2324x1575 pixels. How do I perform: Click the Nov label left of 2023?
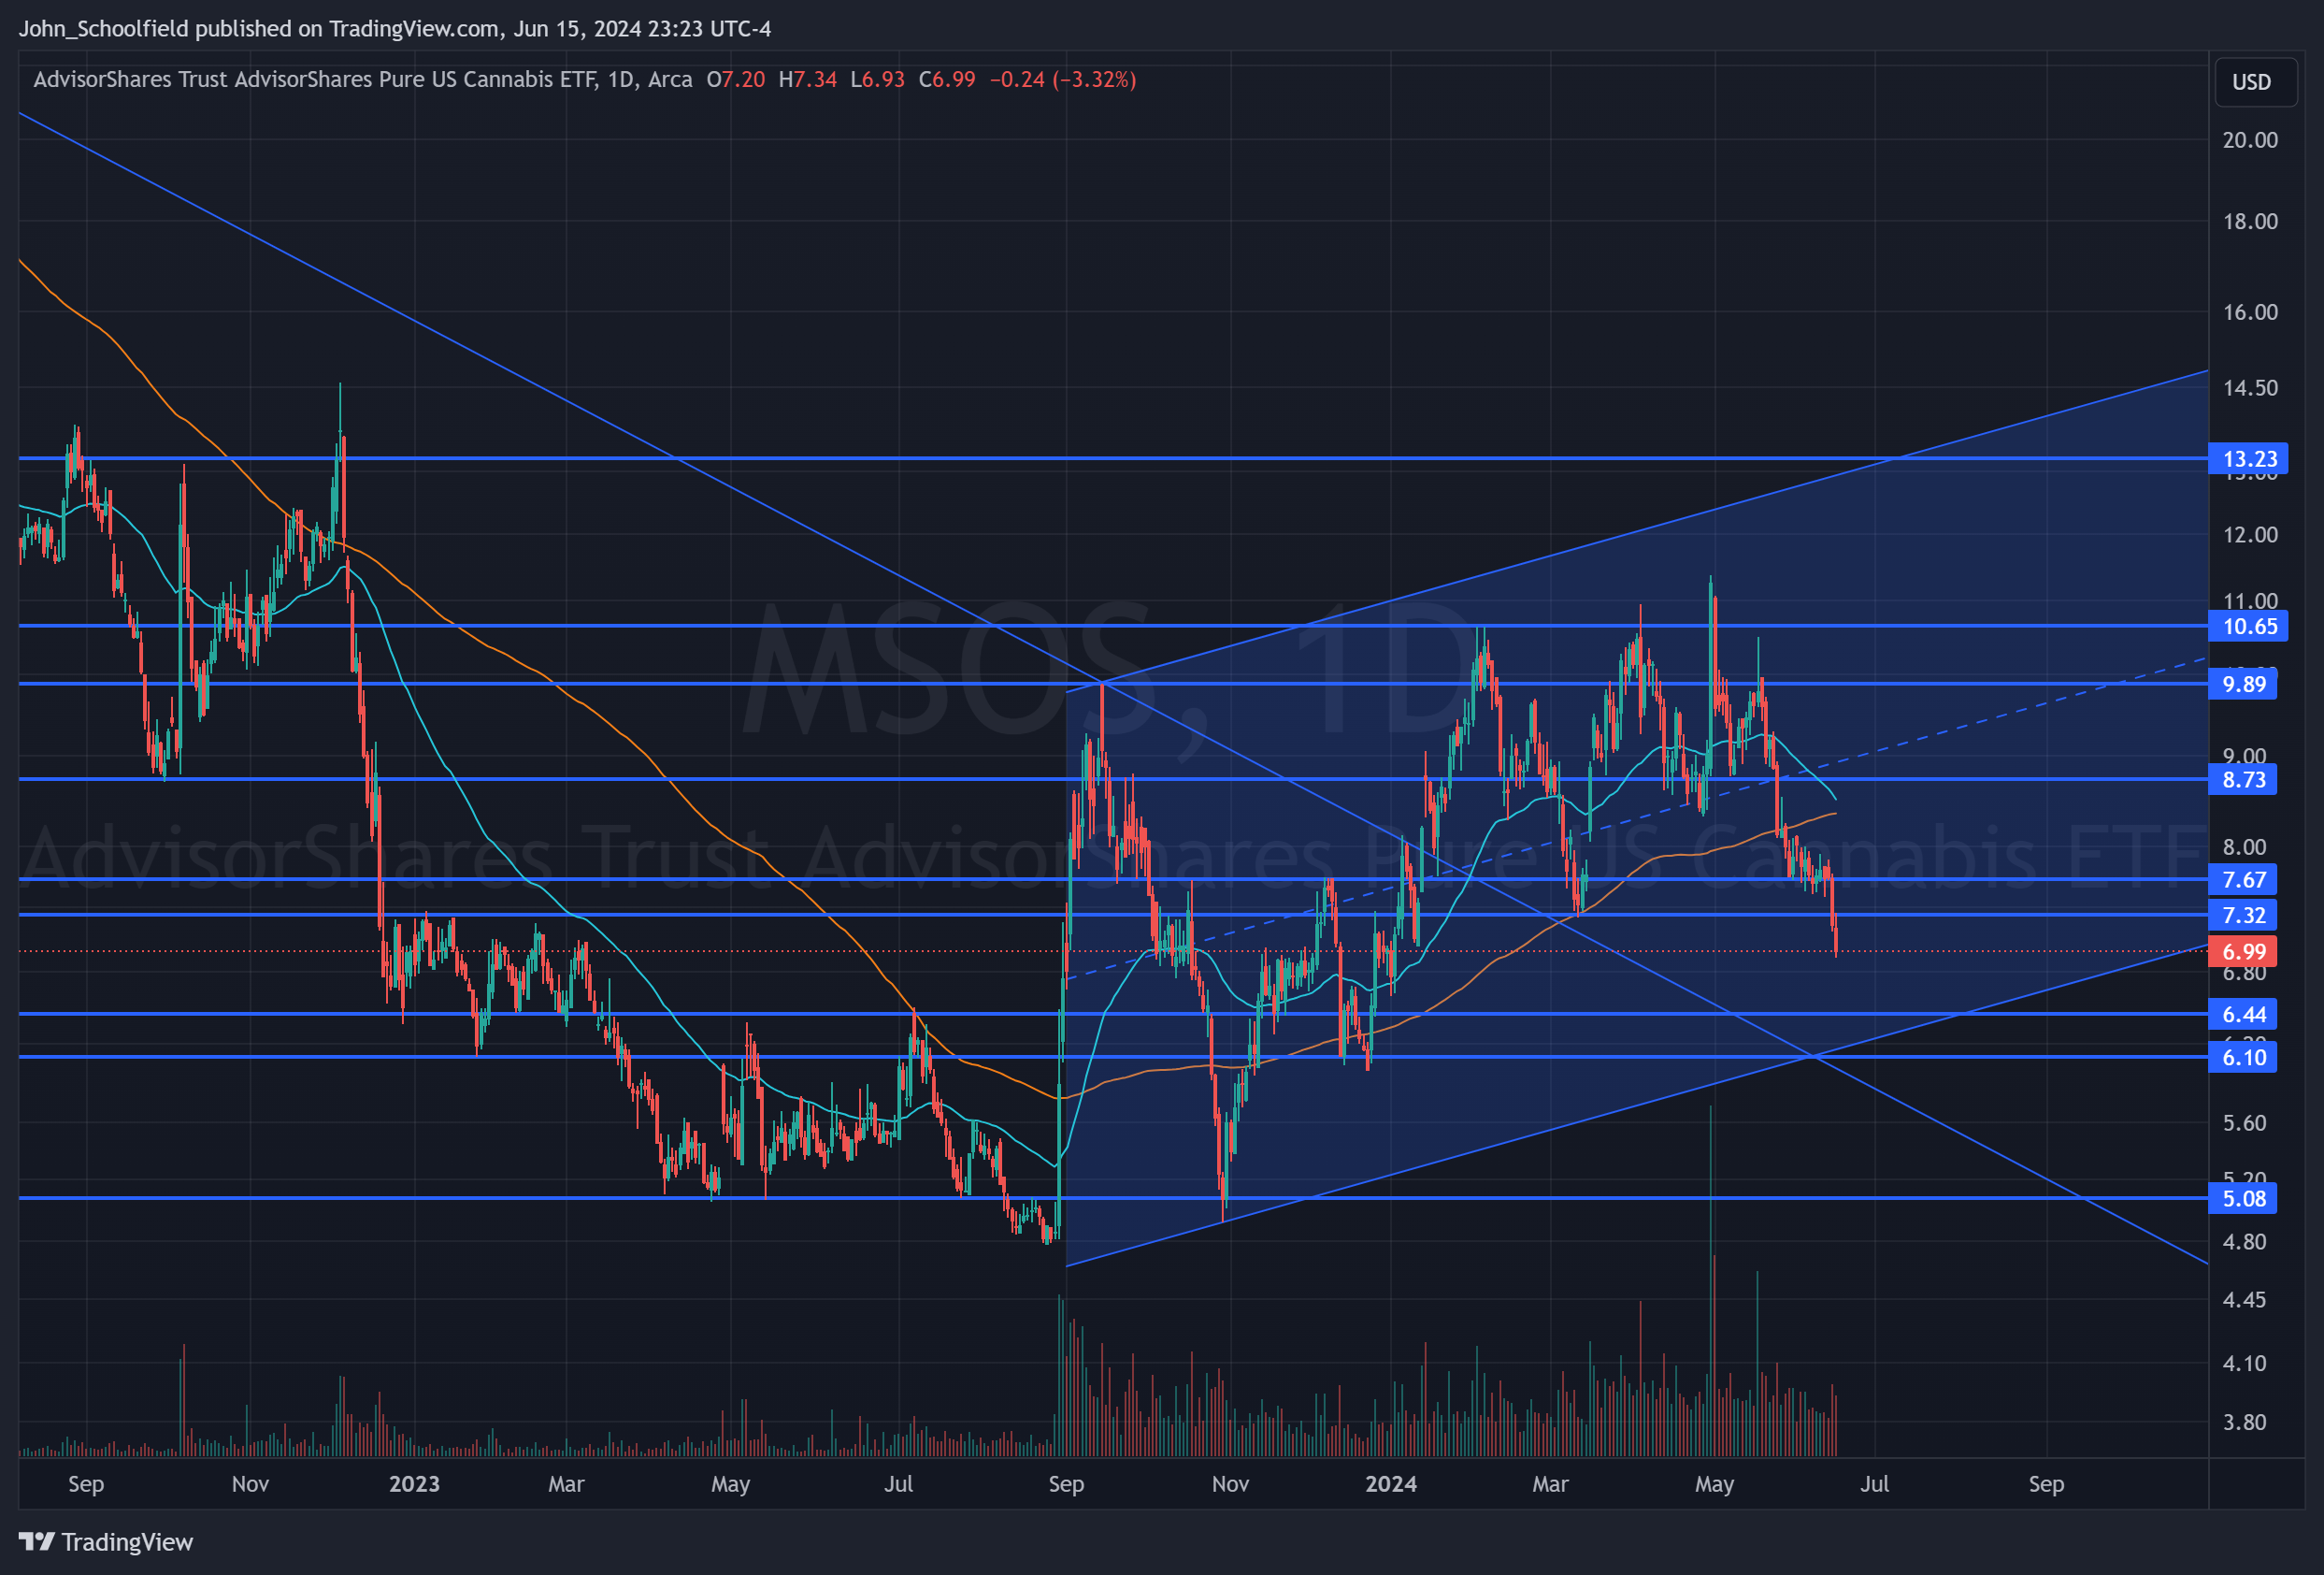[x=250, y=1484]
